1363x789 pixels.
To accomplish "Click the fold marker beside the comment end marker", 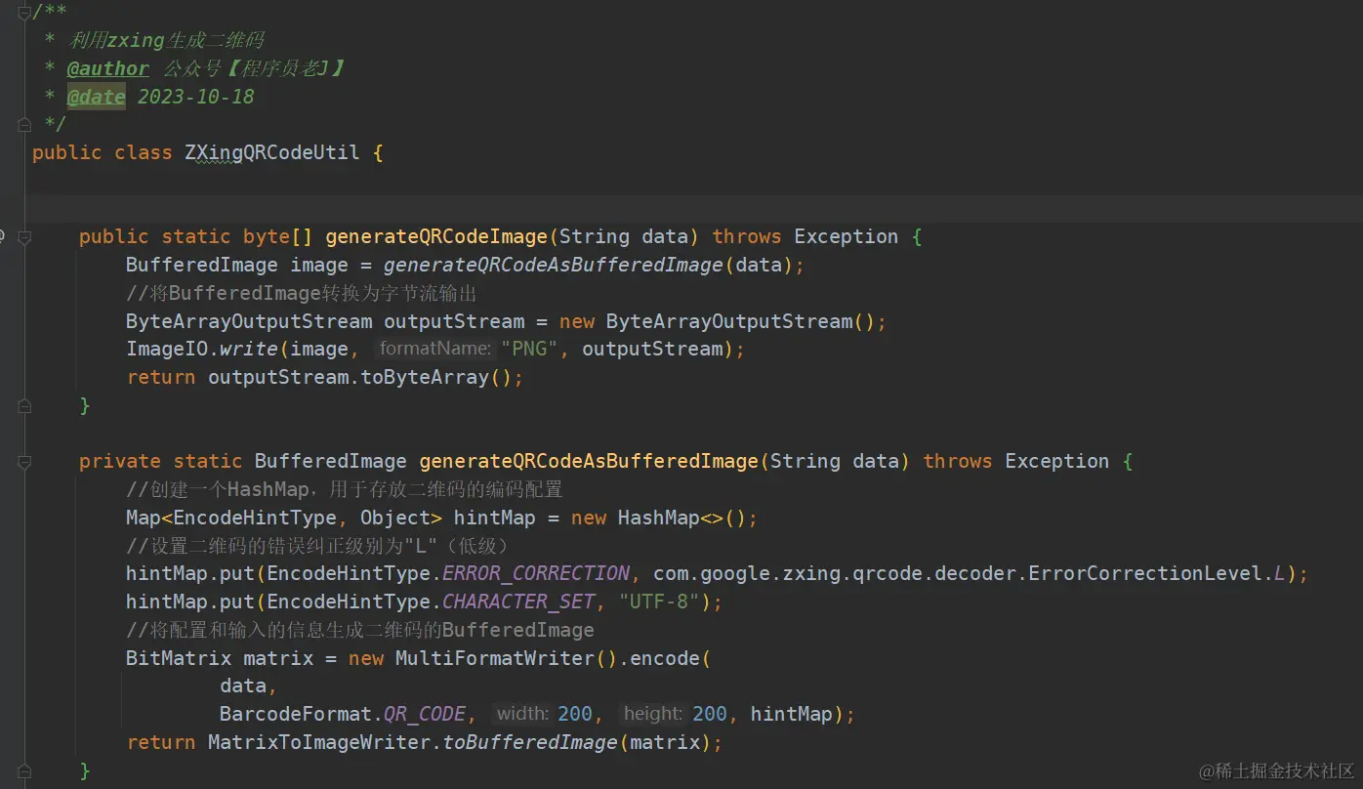I will click(x=24, y=124).
